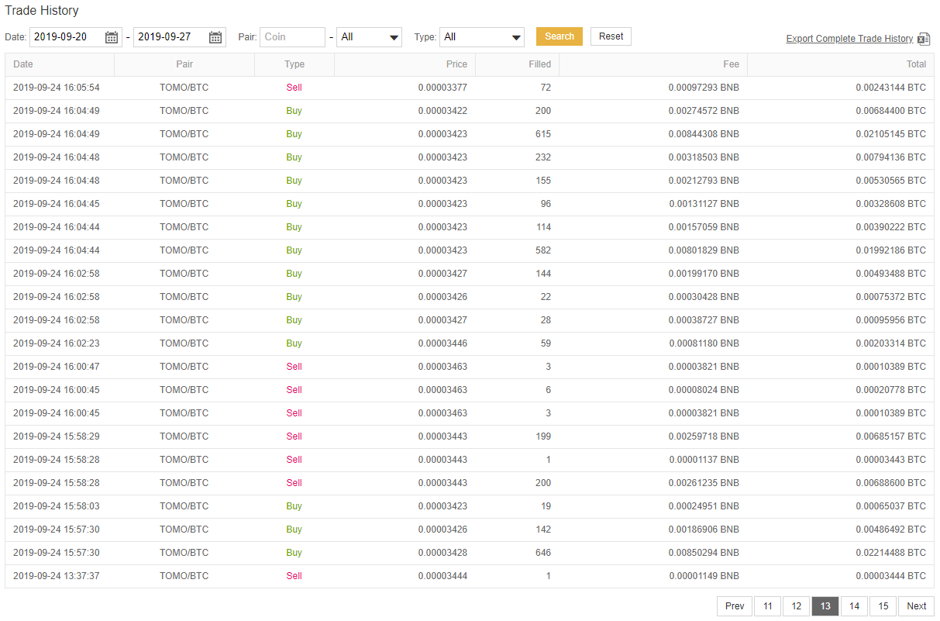The height and width of the screenshot is (621, 940).
Task: Select the date 2019-09-24 13:37:37
Action: 57,576
